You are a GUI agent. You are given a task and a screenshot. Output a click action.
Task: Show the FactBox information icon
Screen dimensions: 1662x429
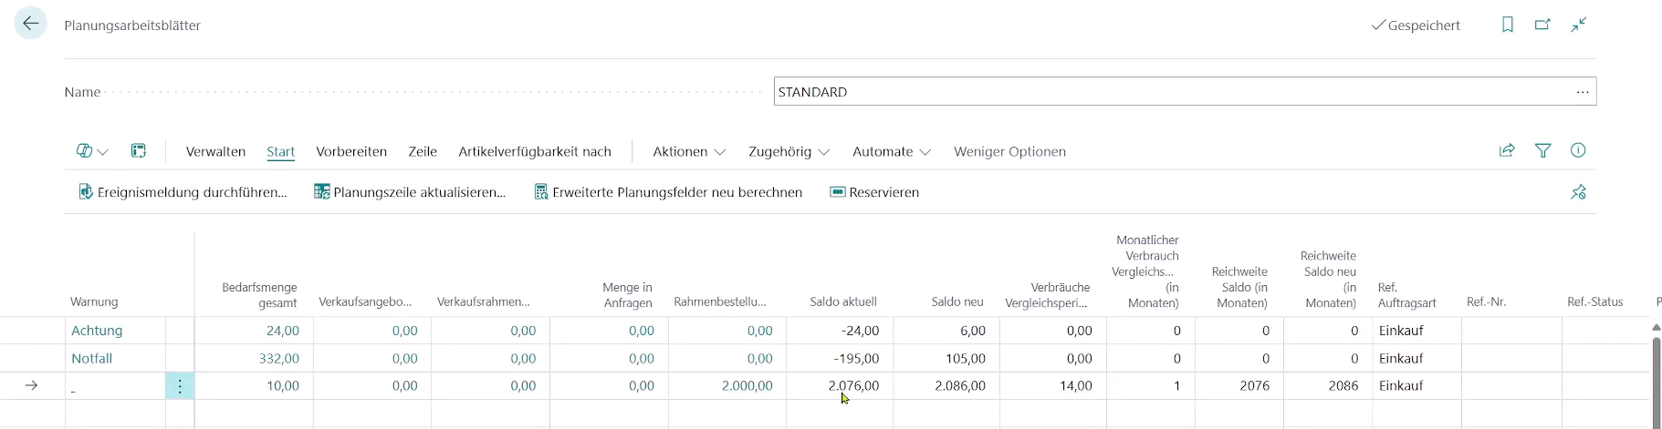[1578, 151]
